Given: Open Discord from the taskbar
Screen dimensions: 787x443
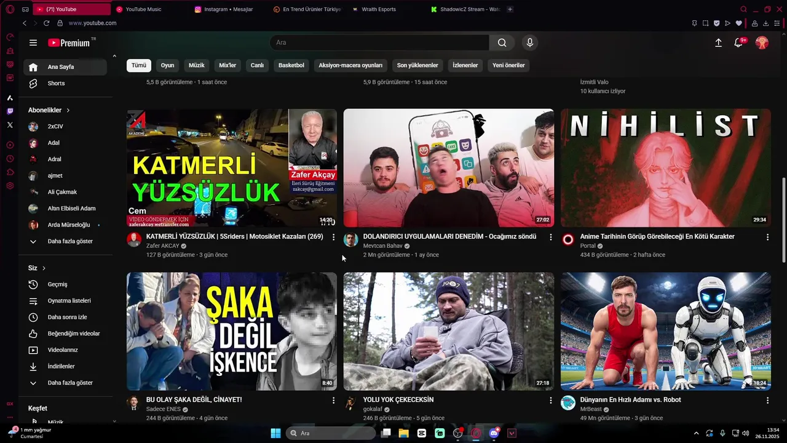Looking at the screenshot, I should pyautogui.click(x=494, y=433).
